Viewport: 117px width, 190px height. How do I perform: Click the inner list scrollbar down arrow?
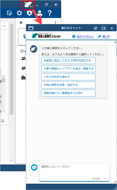click(4, 111)
